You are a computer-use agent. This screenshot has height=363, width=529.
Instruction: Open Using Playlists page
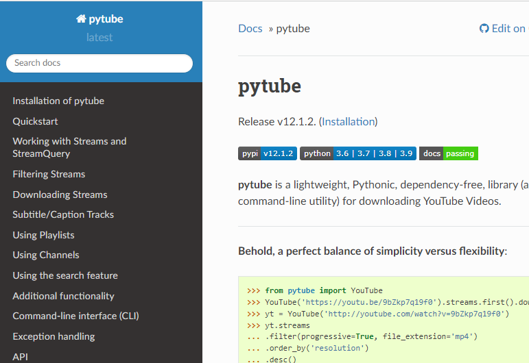click(43, 235)
